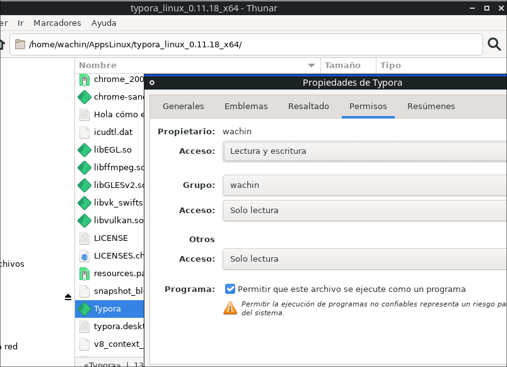Click the folder icon in the path bar
Image resolution: width=507 pixels, height=367 pixels.
pyautogui.click(x=20, y=44)
